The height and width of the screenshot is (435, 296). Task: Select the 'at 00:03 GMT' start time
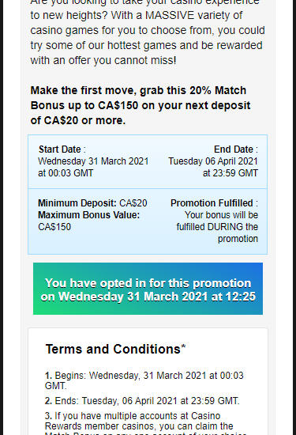pos(66,173)
